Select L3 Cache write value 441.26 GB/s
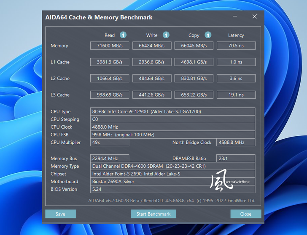 (152, 95)
